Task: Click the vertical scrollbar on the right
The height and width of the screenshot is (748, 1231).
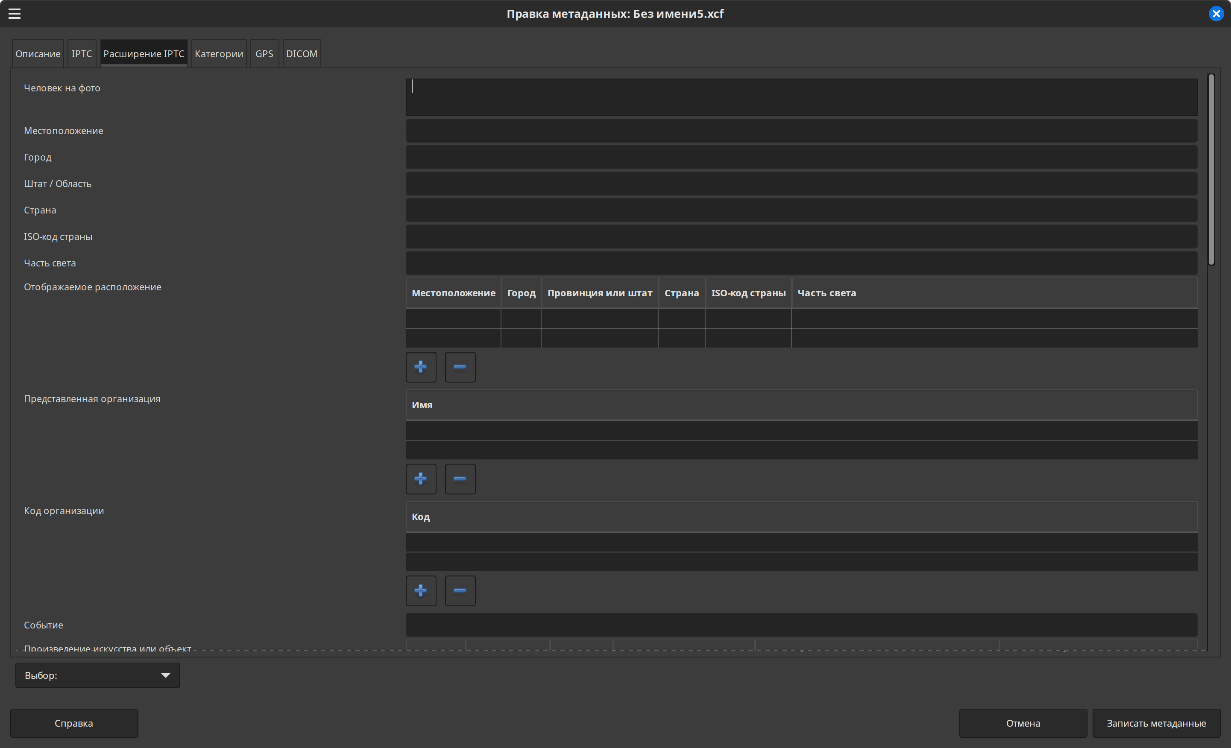Action: (x=1211, y=170)
